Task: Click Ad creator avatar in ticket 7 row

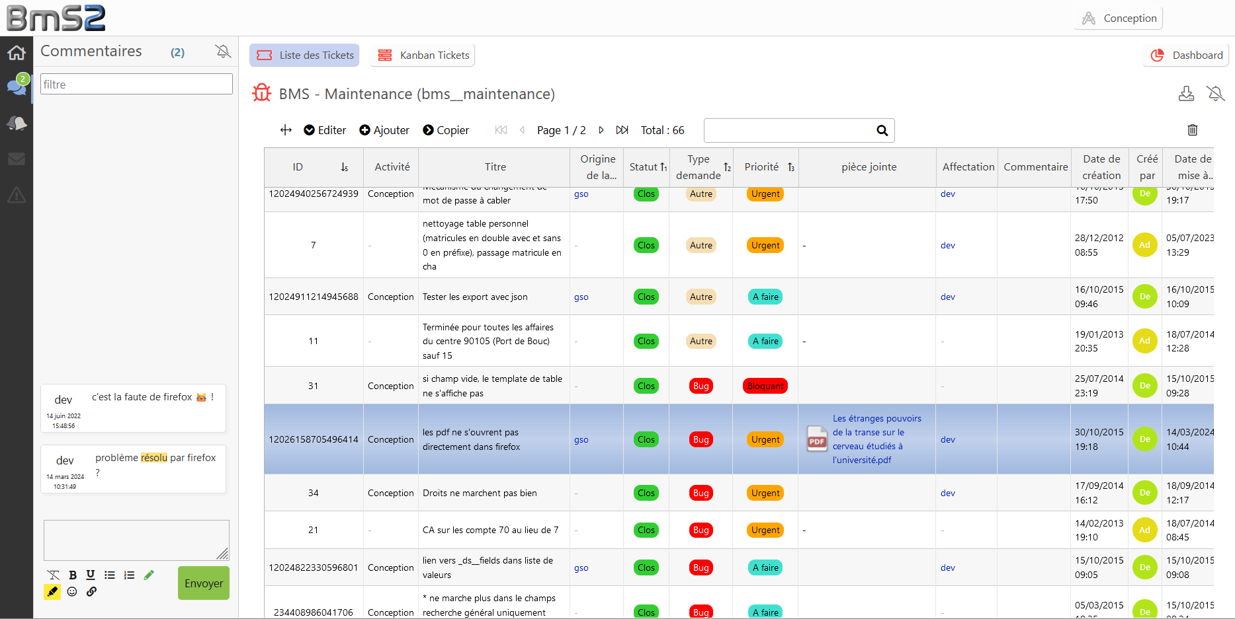Action: point(1144,244)
